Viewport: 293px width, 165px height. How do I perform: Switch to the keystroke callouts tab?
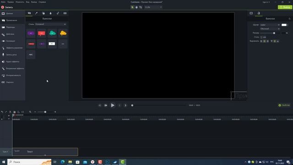65,13
